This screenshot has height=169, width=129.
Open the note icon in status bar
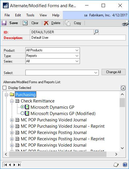click(x=116, y=165)
